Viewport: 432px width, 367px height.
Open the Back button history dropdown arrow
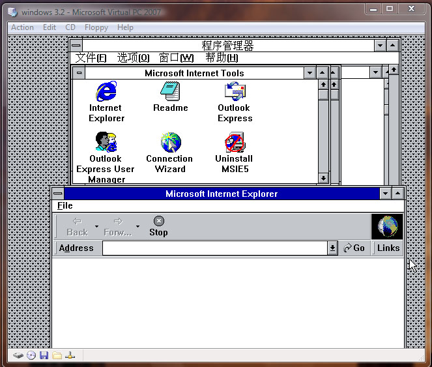coord(96,227)
